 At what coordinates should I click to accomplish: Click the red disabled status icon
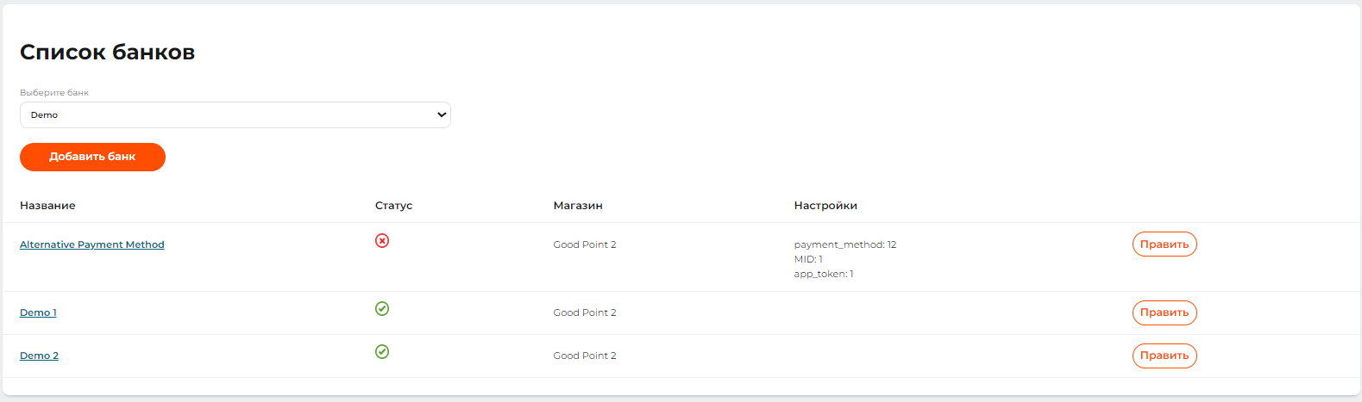pos(382,241)
